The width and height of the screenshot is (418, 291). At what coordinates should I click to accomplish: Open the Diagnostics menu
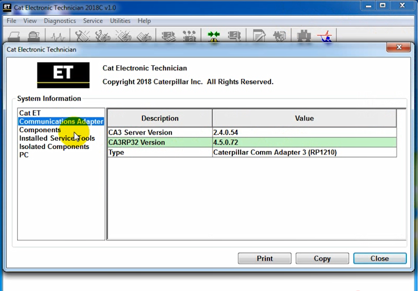60,21
